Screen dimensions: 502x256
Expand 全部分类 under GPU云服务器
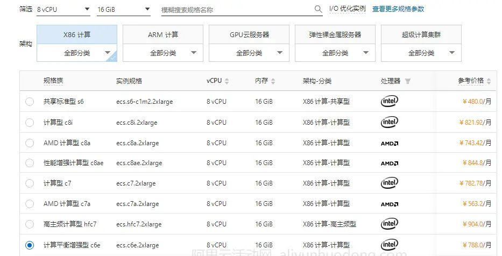[x=249, y=53]
